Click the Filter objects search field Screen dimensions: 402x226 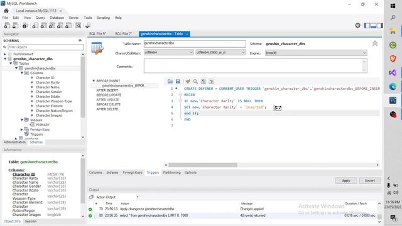click(x=45, y=47)
